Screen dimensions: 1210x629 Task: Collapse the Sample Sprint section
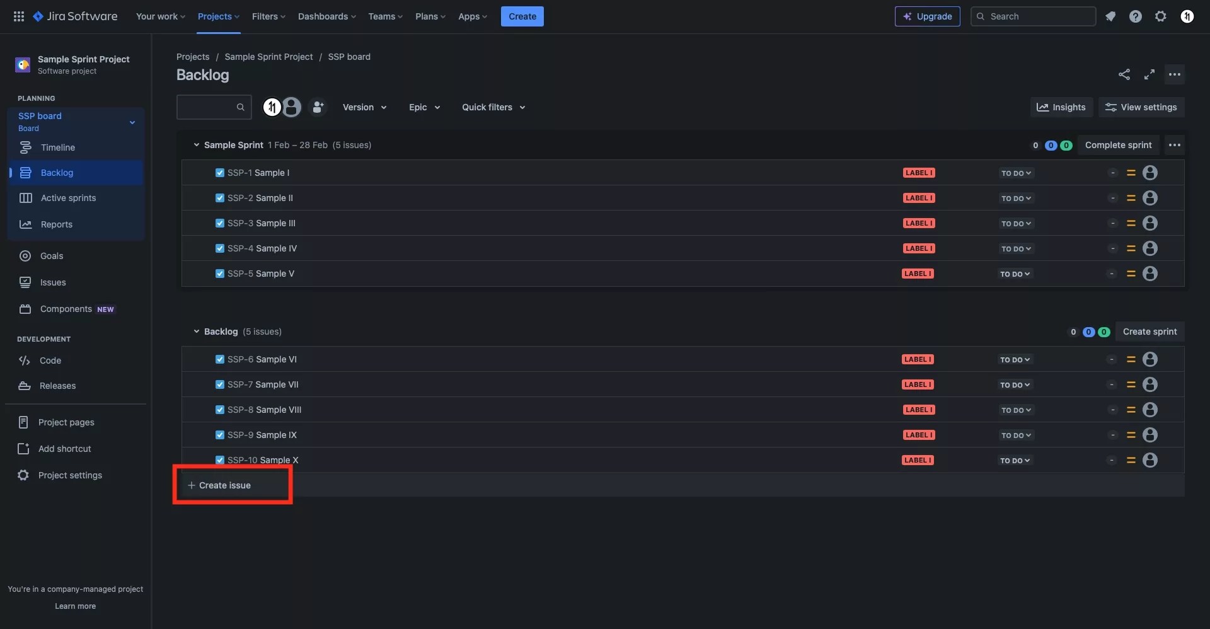196,145
